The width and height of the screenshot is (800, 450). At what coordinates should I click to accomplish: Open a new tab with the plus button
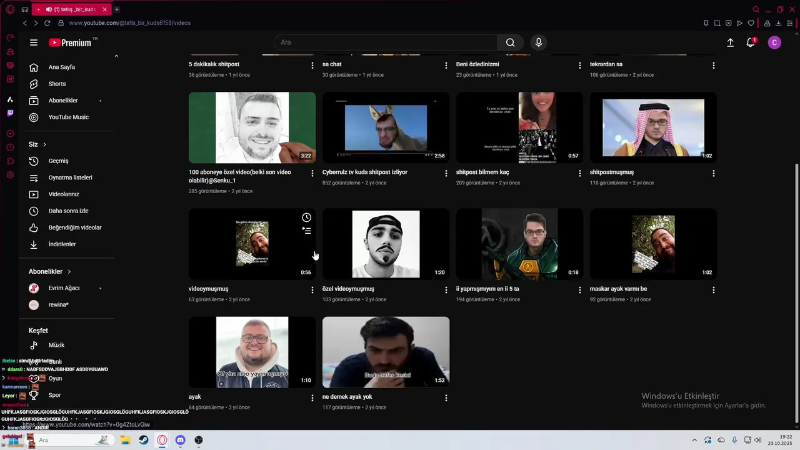click(x=117, y=9)
